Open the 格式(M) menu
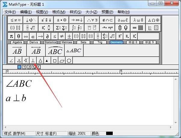The width and height of the screenshot is (181, 138). pyautogui.click(x=59, y=12)
